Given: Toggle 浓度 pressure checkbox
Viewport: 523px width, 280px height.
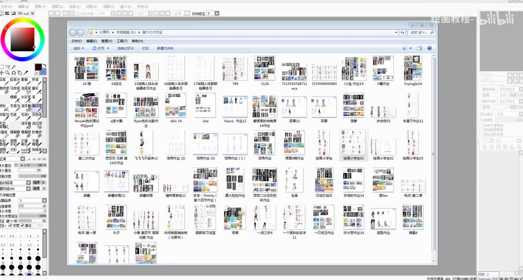Looking at the screenshot, I should tap(10, 225).
